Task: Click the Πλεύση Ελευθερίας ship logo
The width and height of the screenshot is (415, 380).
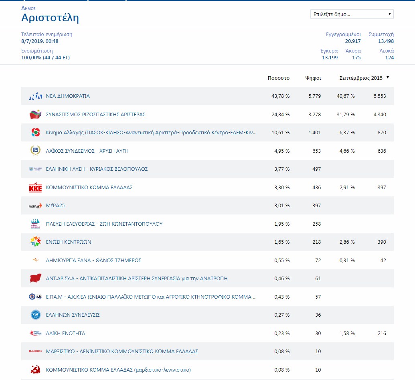Action: pos(35,224)
